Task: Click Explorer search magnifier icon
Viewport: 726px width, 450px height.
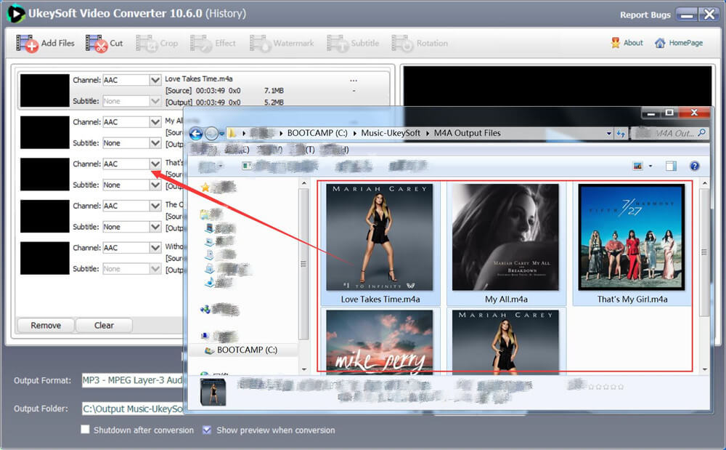Action: (701, 133)
